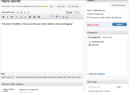Toggle bold formatting in editor toolbar

coord(3,17)
